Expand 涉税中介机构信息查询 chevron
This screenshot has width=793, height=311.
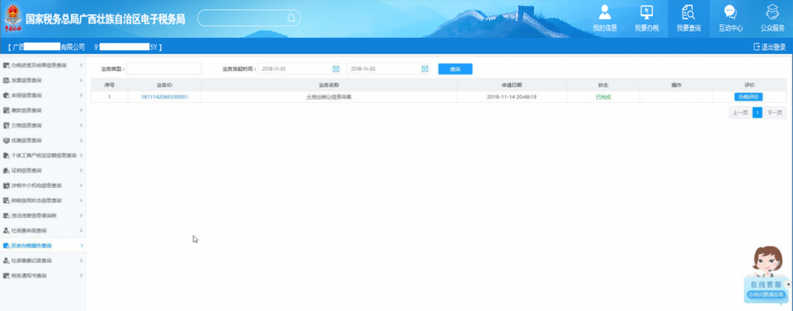(82, 185)
